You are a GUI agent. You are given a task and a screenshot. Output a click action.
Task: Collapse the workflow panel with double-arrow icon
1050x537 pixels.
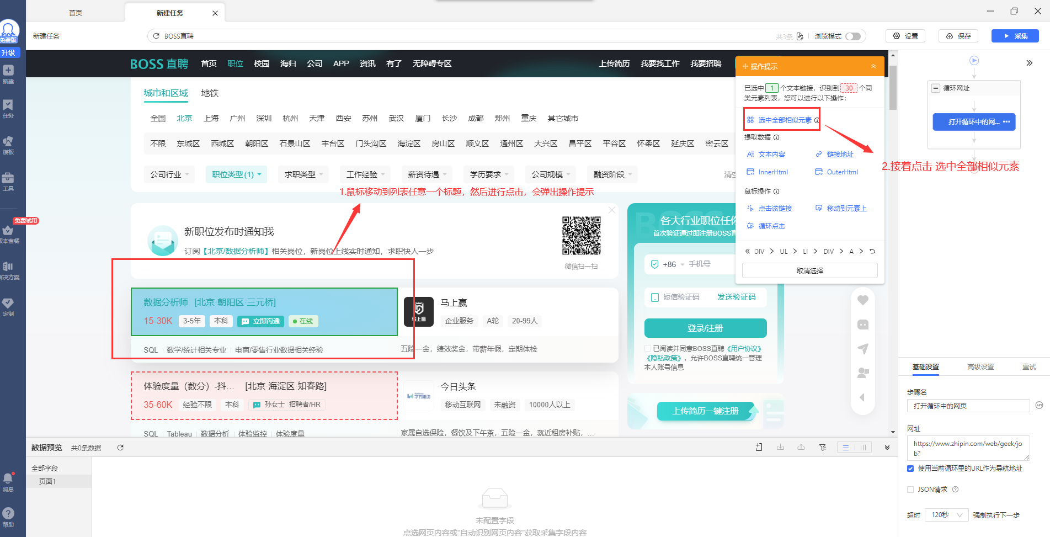click(1029, 63)
